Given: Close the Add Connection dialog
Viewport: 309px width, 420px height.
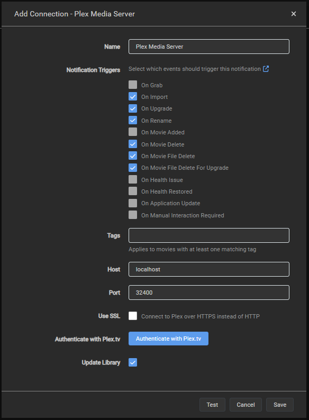Looking at the screenshot, I should 294,14.
